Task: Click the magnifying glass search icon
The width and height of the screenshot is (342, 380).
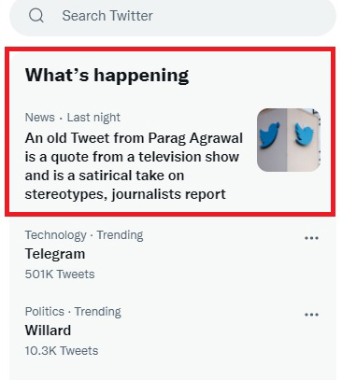Action: [x=36, y=15]
